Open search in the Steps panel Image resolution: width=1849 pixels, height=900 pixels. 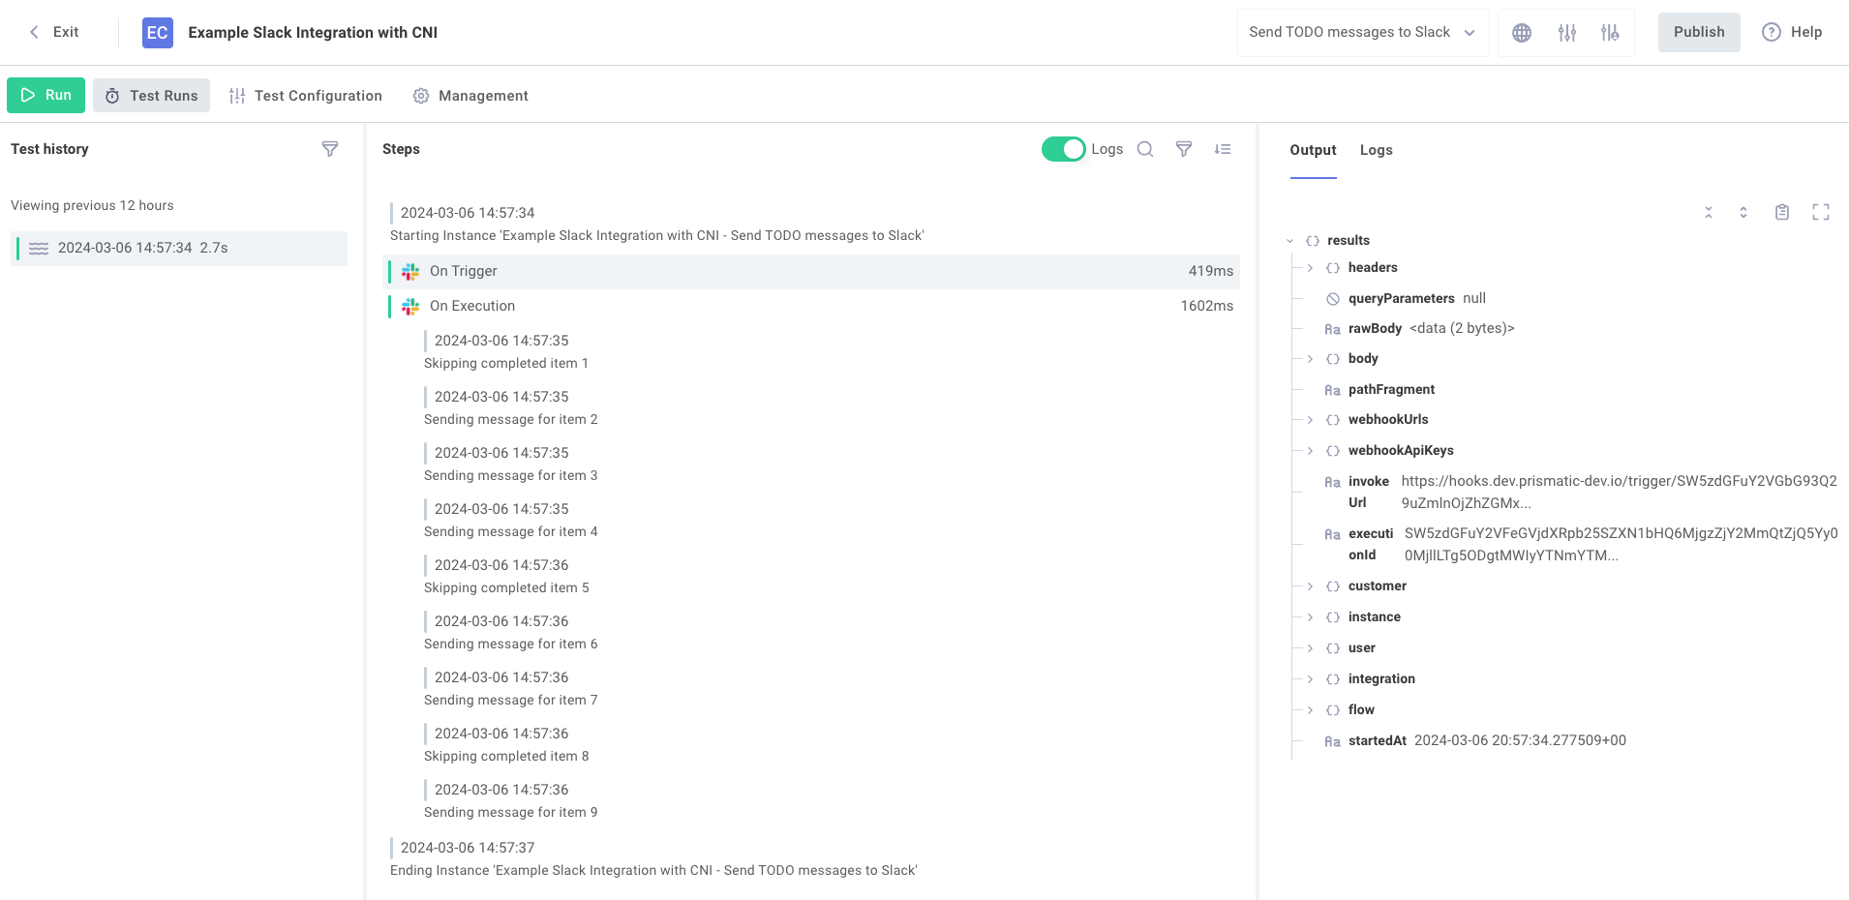pyautogui.click(x=1144, y=149)
